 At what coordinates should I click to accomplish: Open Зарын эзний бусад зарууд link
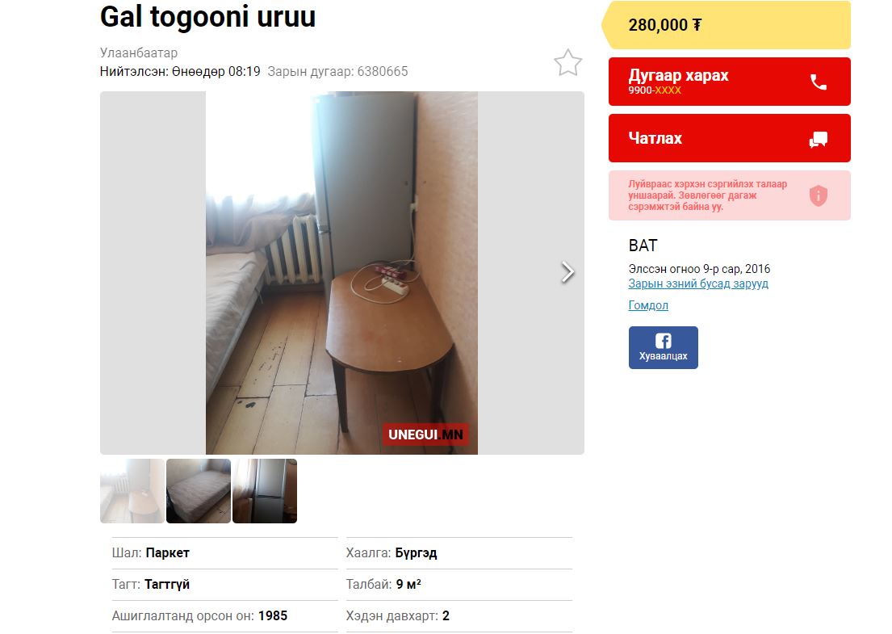[698, 283]
